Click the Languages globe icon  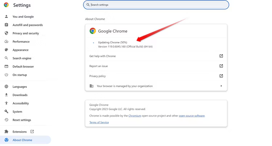coord(6,87)
